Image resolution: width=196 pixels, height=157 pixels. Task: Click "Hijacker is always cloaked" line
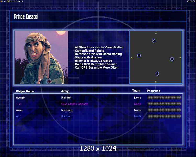[93, 61]
